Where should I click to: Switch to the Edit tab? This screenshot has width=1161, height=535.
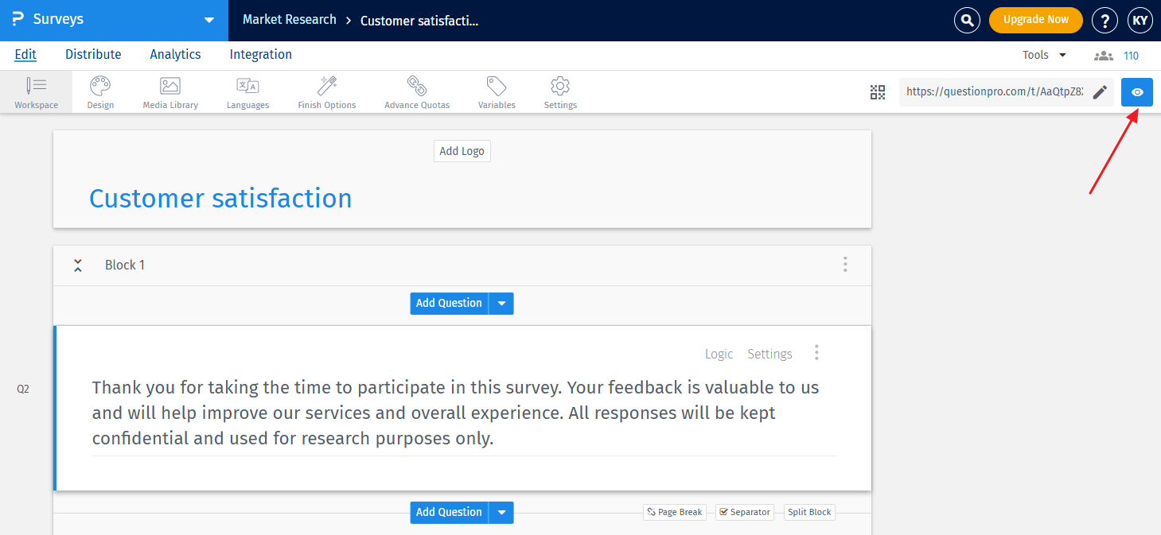coord(25,55)
